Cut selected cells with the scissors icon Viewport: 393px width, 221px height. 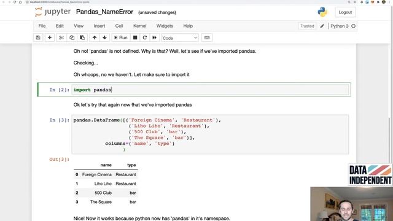pos(61,37)
